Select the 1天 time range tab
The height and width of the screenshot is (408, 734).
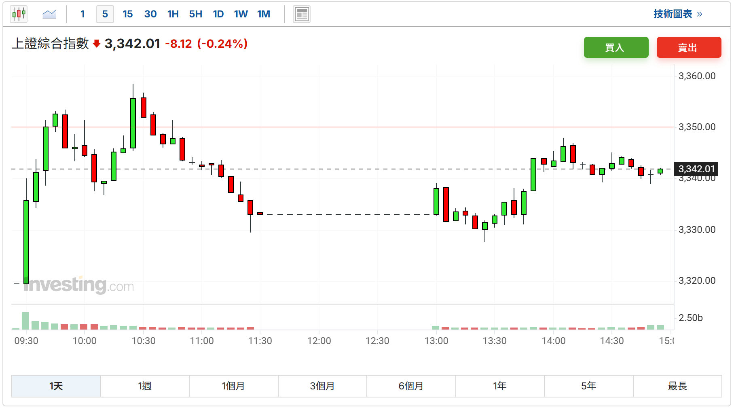pyautogui.click(x=56, y=386)
